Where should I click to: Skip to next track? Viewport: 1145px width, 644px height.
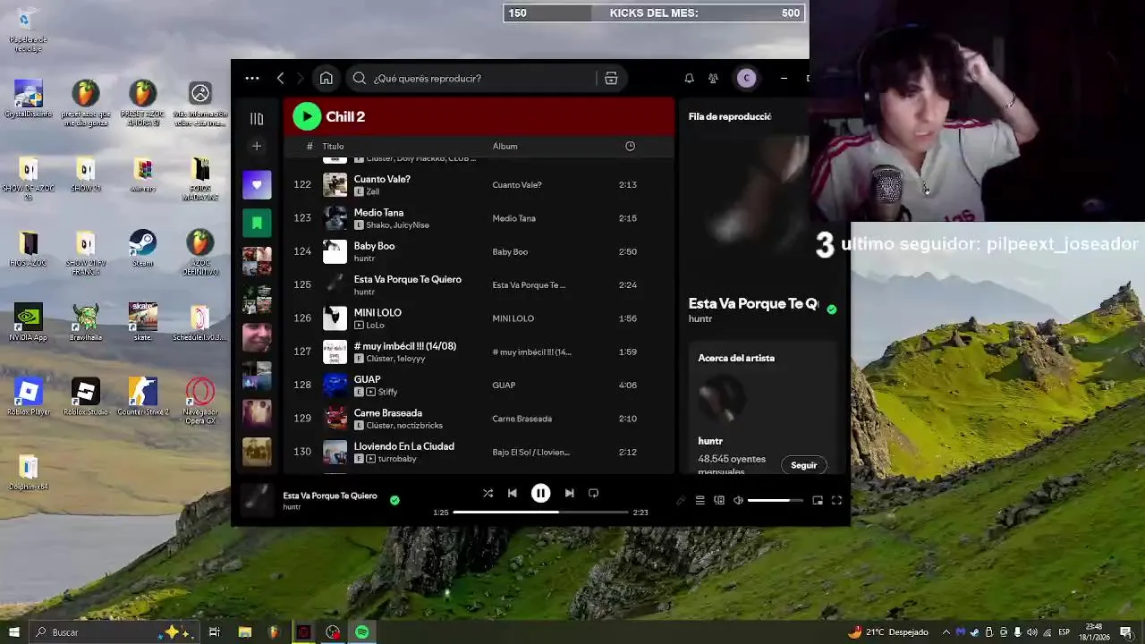click(x=569, y=493)
